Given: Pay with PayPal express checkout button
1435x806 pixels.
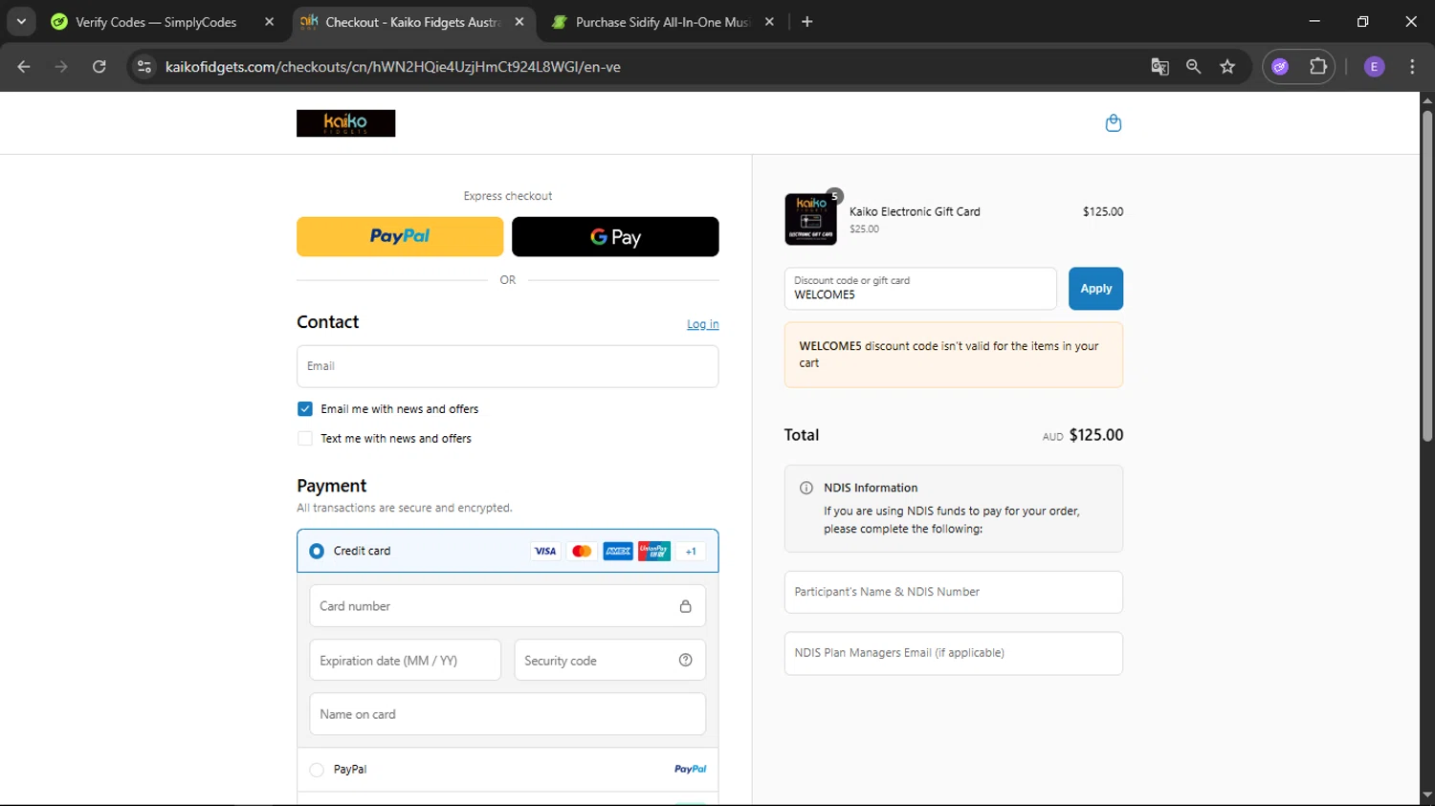Looking at the screenshot, I should pos(400,236).
